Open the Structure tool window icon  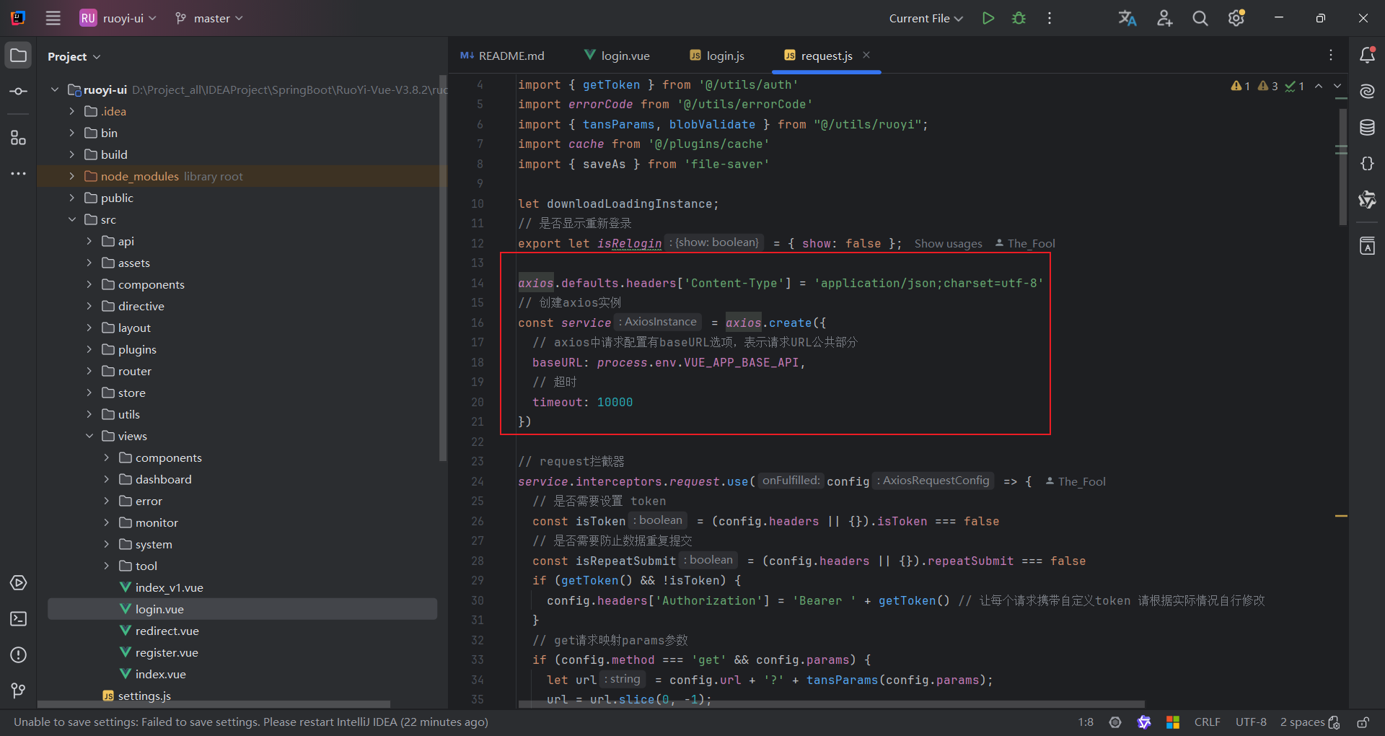pyautogui.click(x=18, y=138)
